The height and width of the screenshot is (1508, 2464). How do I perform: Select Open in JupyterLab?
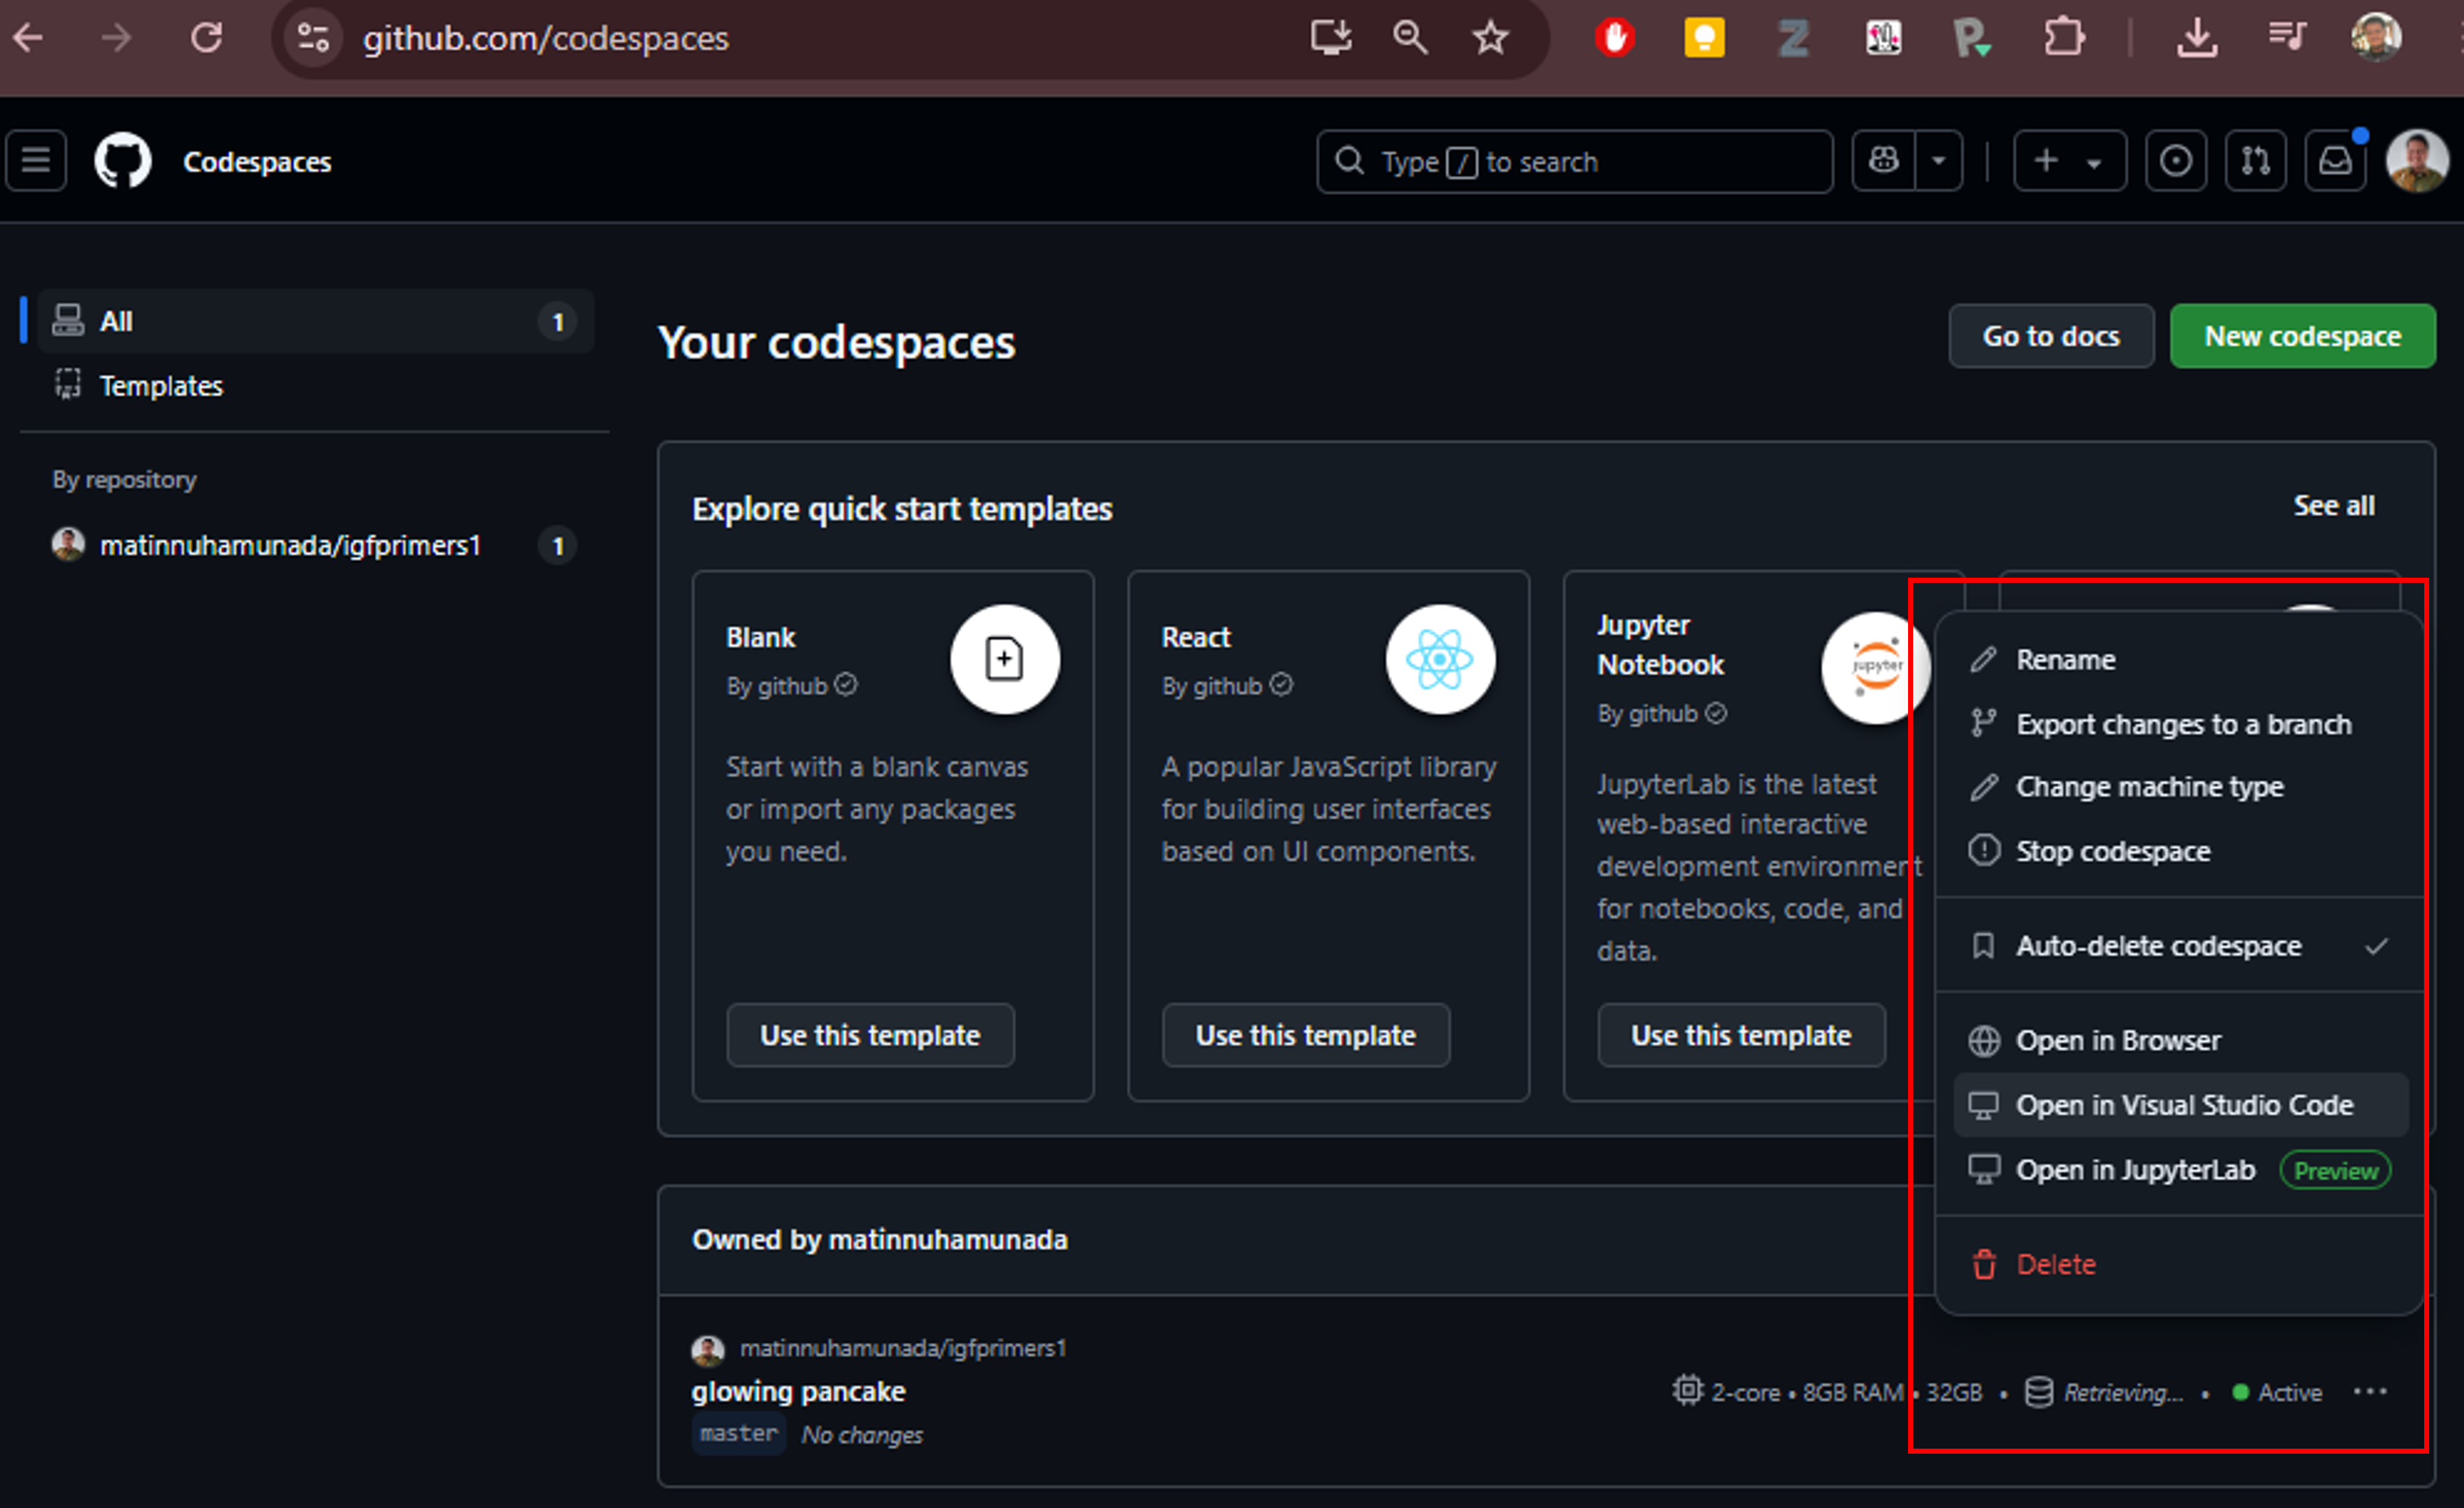coord(2135,1169)
